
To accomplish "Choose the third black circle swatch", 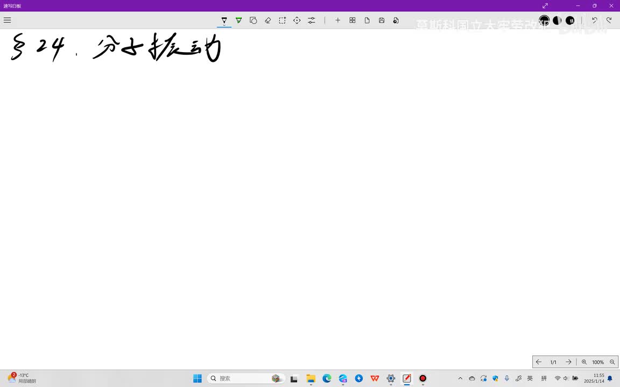I will click(x=570, y=20).
